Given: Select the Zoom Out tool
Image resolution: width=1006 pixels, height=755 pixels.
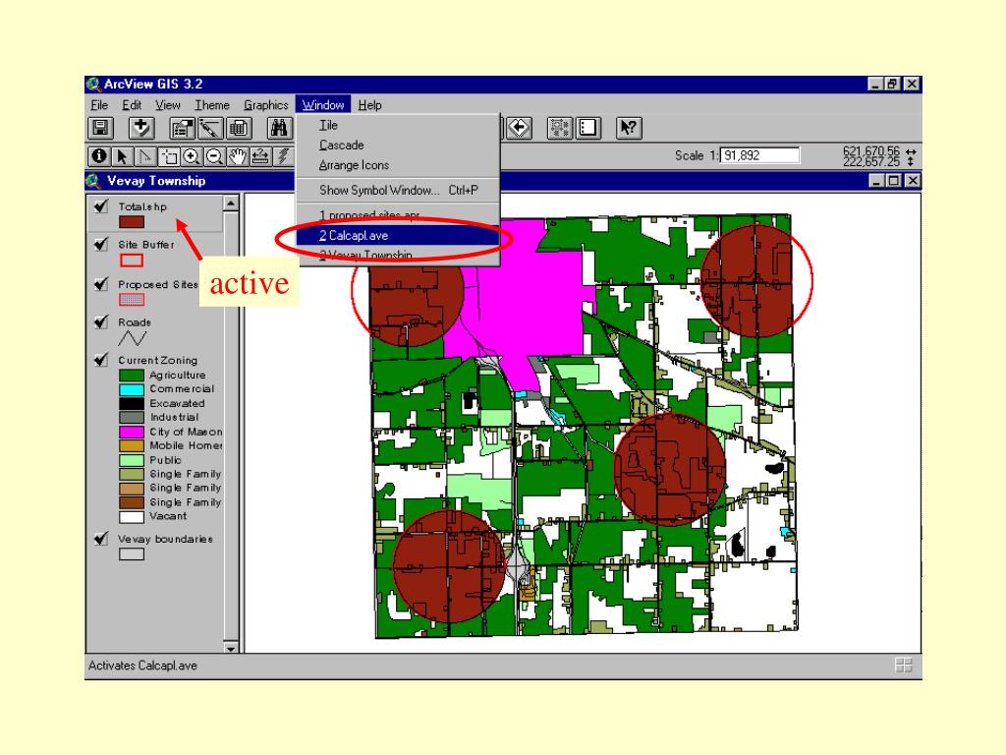Looking at the screenshot, I should click(x=214, y=156).
